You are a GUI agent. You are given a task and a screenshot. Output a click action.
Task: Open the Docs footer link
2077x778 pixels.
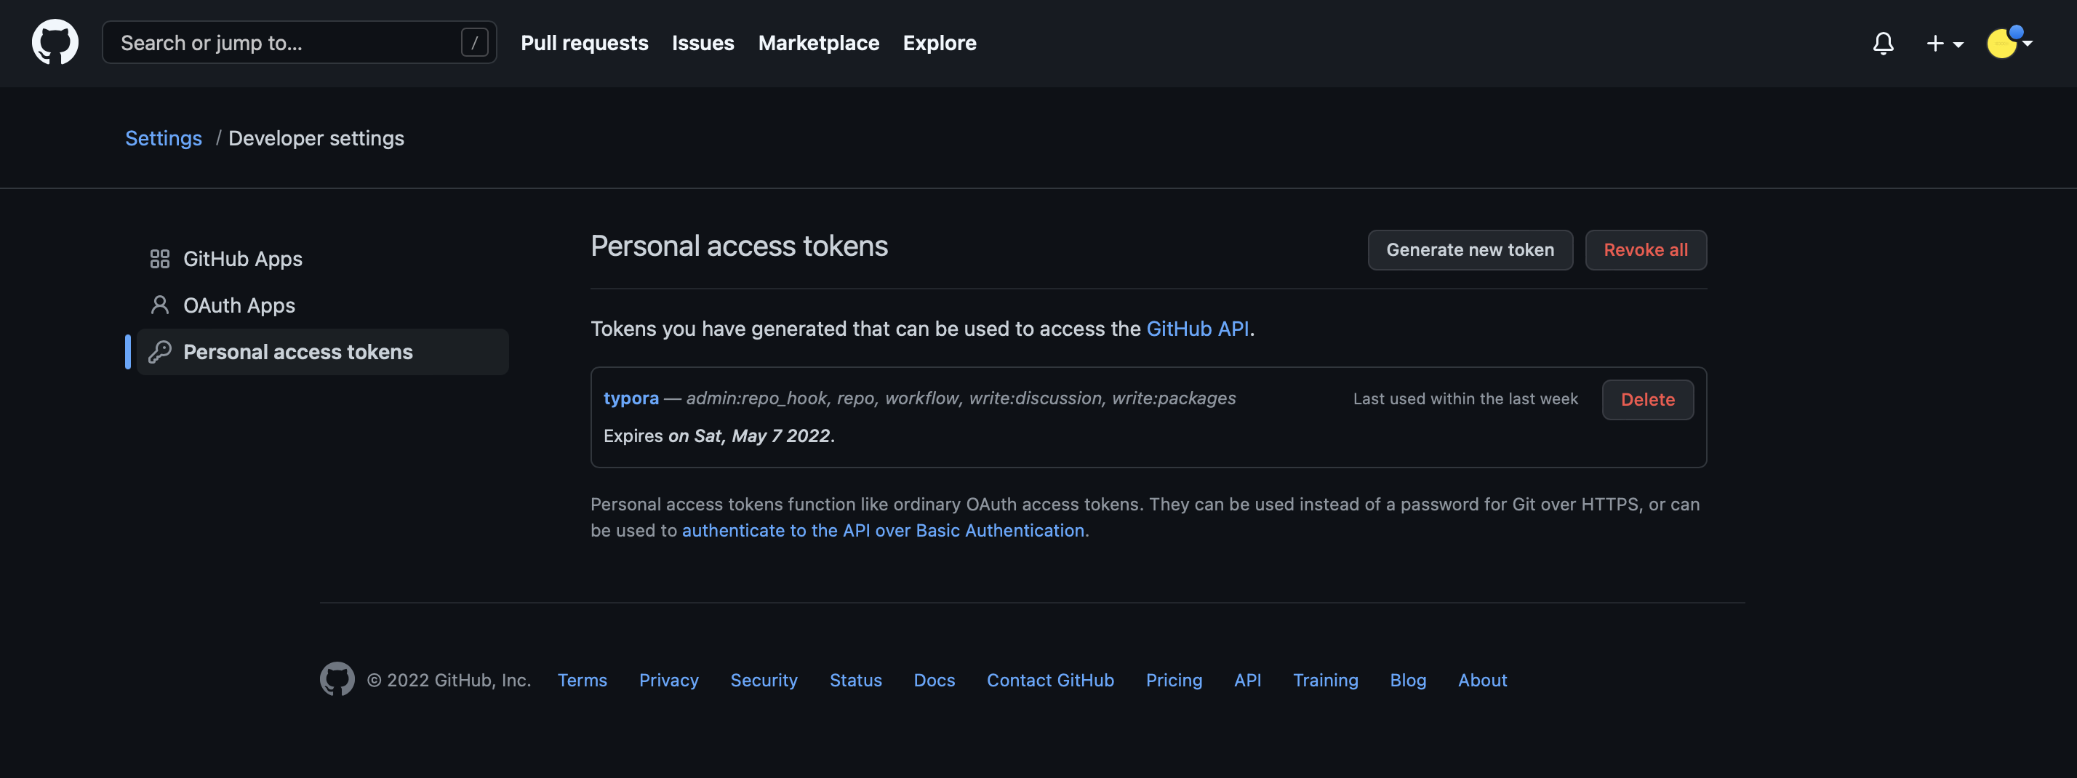click(x=934, y=680)
